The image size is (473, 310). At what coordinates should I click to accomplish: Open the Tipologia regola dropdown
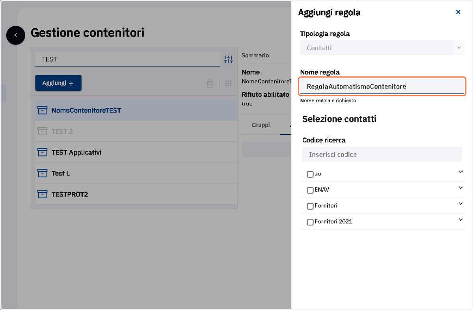click(x=382, y=48)
